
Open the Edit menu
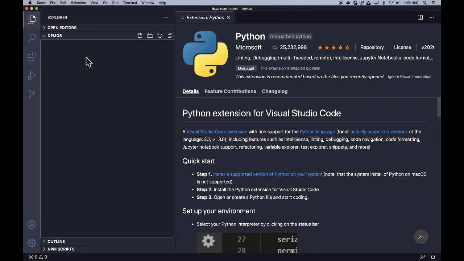[63, 3]
